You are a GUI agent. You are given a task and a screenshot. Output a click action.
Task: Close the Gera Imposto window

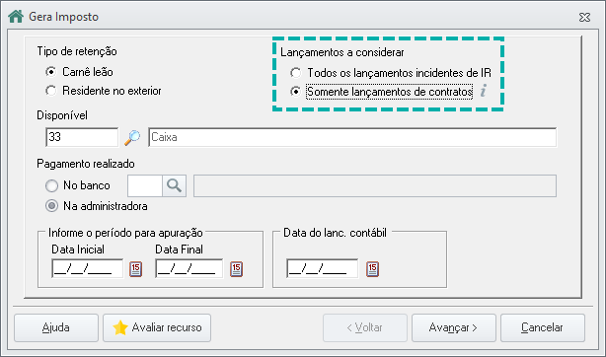(x=584, y=17)
